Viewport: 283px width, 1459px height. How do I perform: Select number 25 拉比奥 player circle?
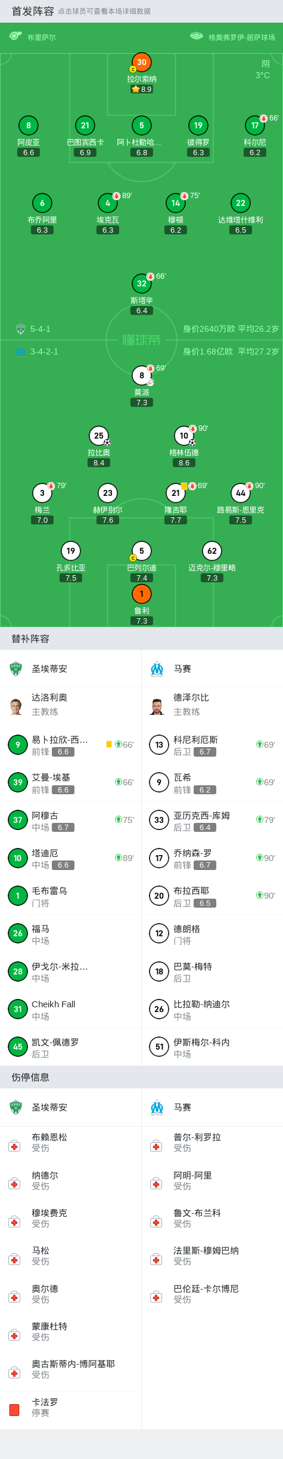pyautogui.click(x=99, y=436)
